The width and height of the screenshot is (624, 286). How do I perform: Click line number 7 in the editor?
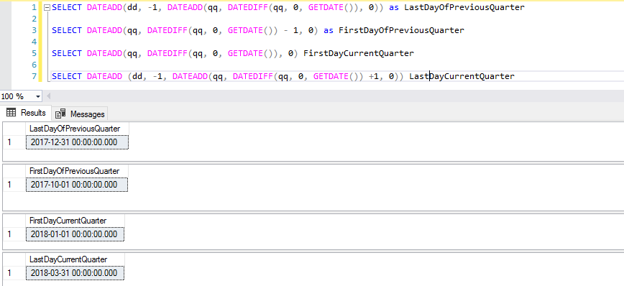click(34, 76)
